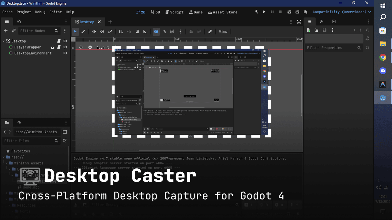Toggle Grid Snap in viewport toolbar

(172, 31)
